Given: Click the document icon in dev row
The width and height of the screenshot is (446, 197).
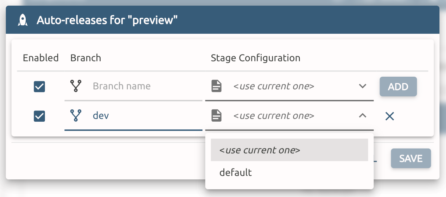Looking at the screenshot, I should click(217, 116).
